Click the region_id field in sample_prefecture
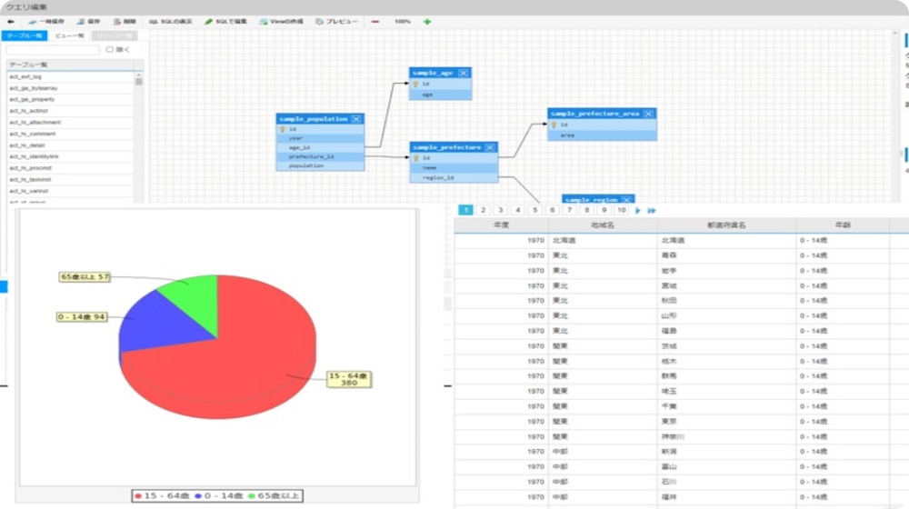Image resolution: width=909 pixels, height=509 pixels. [x=454, y=178]
